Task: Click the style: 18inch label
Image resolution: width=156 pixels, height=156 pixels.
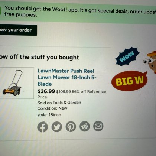Action: (x=49, y=115)
